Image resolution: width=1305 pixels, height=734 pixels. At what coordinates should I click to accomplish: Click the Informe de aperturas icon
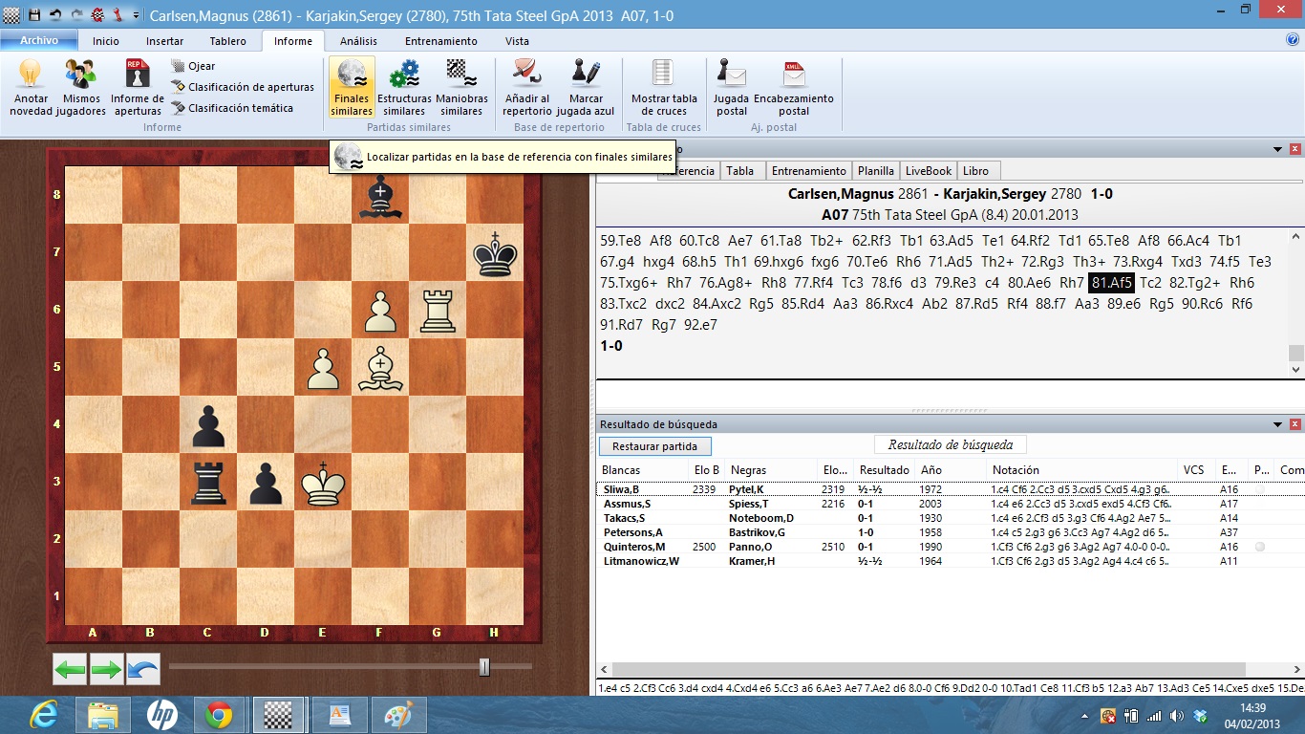click(x=136, y=86)
